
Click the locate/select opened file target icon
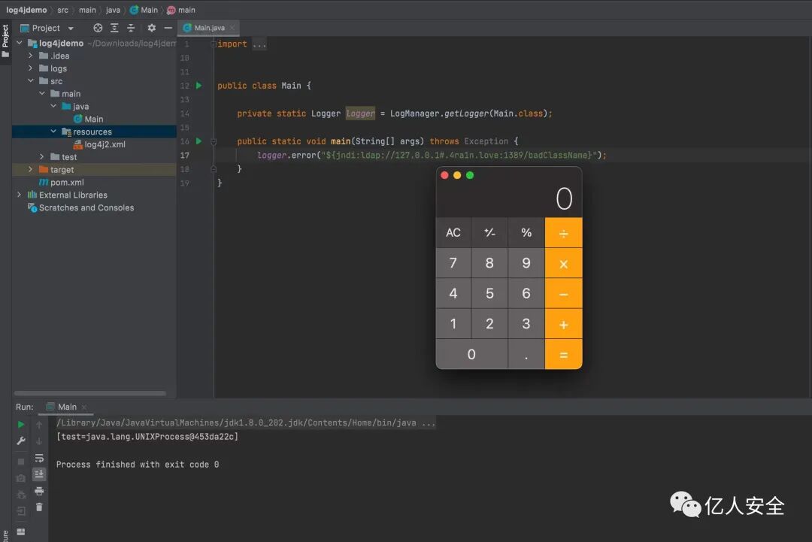pyautogui.click(x=97, y=28)
